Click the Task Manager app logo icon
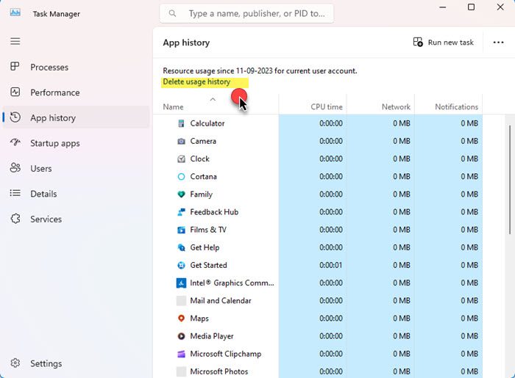Viewport: 515px width, 378px height. [15, 12]
